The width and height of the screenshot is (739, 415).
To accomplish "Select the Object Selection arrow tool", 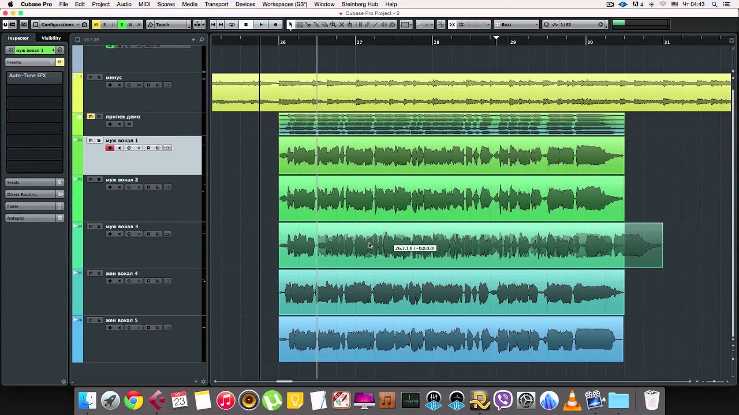I will (x=290, y=24).
